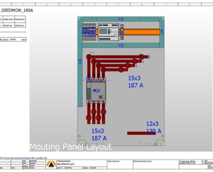
Task: Click the '15x3 187 A' label below breaker
Action: coord(99,135)
